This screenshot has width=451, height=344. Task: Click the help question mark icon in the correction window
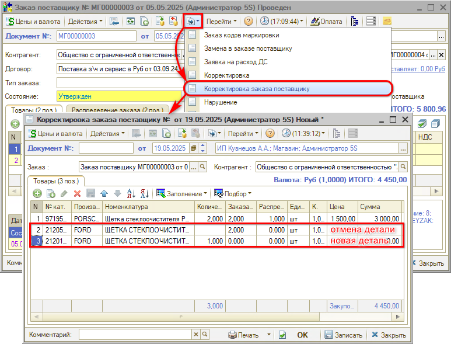(x=270, y=133)
